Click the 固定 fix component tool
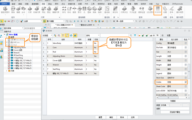Image resolution: width=192 pixels, height=120 pixels. 49,10
